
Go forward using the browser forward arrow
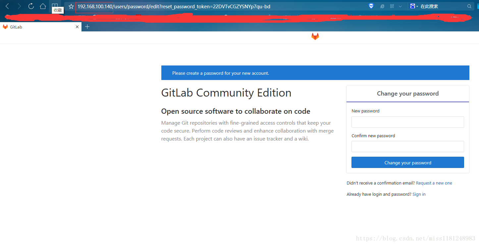(19, 6)
